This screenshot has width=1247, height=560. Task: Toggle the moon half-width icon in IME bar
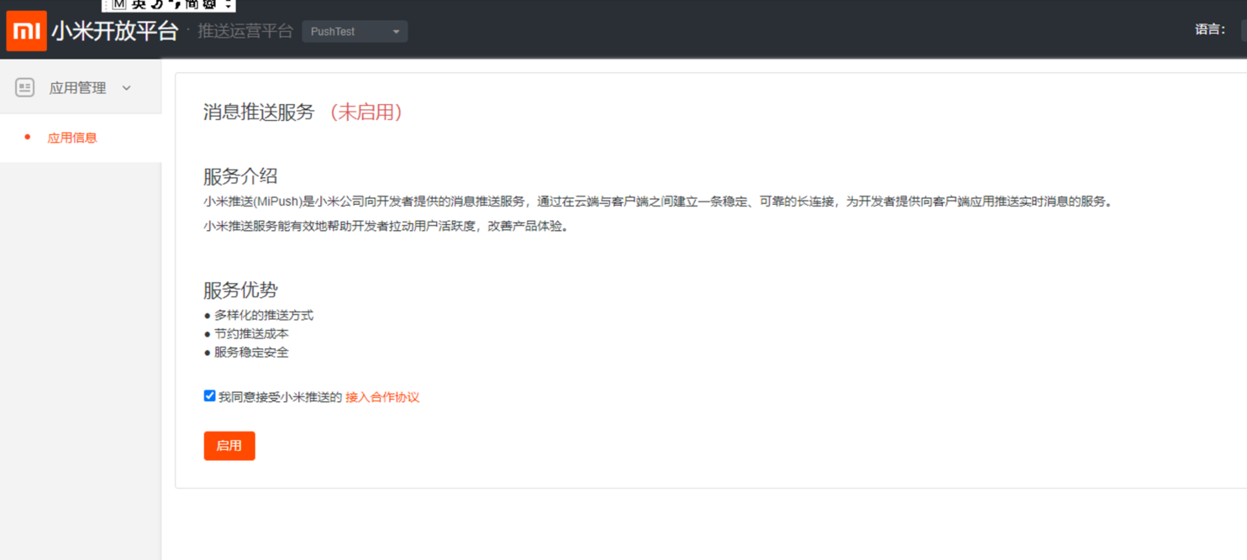pyautogui.click(x=156, y=4)
